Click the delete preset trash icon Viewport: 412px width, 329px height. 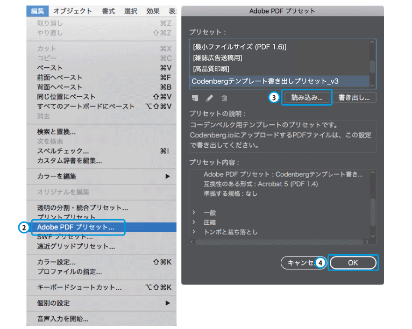[x=224, y=98]
